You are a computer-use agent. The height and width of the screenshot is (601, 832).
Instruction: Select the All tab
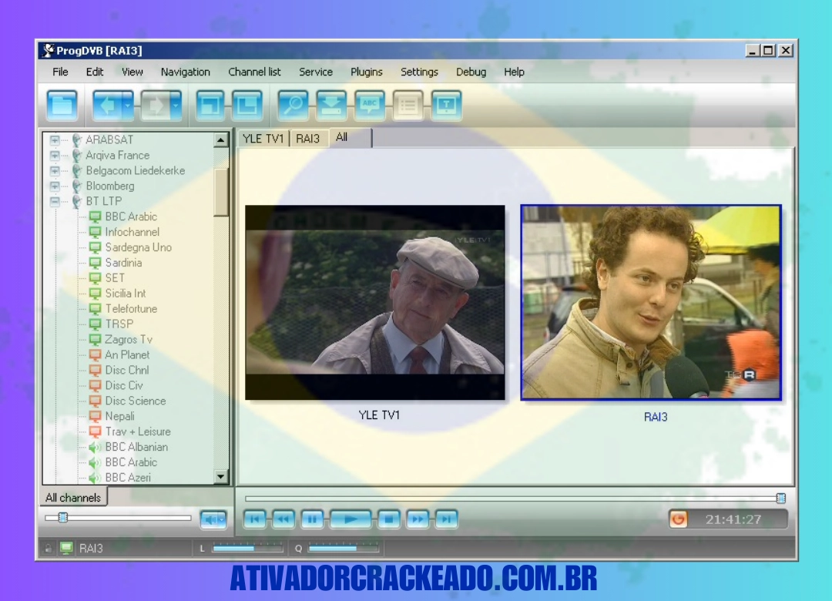pyautogui.click(x=351, y=137)
